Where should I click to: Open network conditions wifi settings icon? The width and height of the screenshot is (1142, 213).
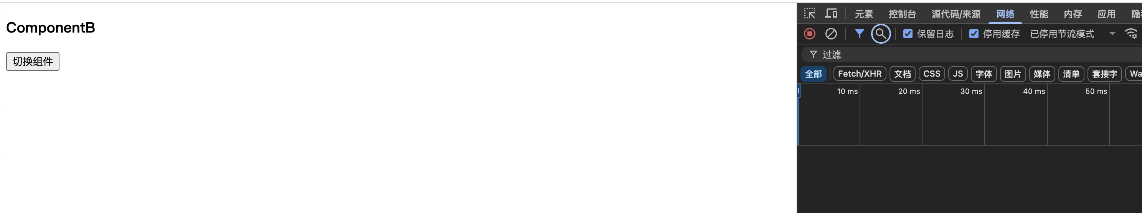pos(1131,34)
